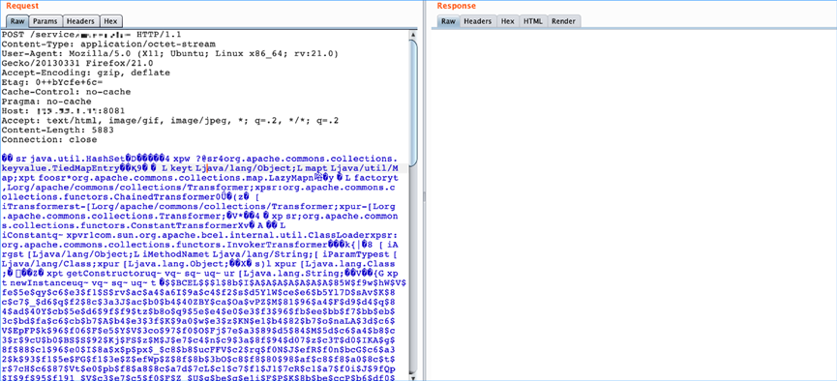
Task: Switch to the Response Headers tab
Action: pyautogui.click(x=477, y=21)
